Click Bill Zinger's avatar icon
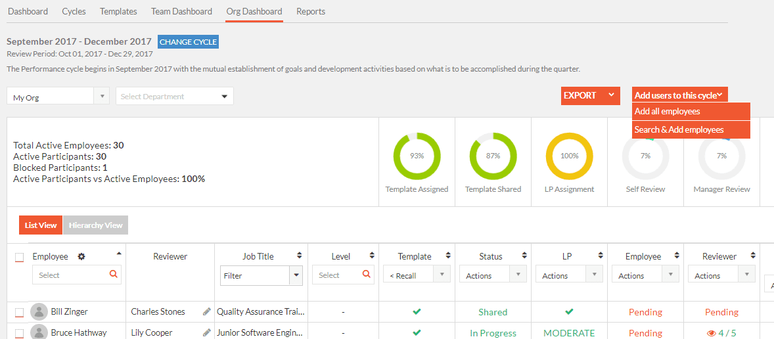The image size is (774, 339). tap(39, 312)
